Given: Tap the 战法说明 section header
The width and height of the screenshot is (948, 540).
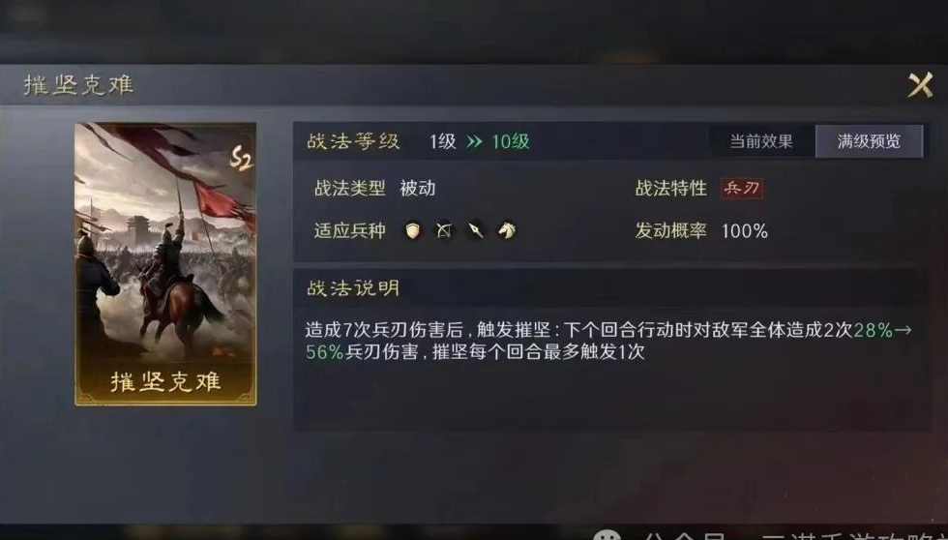Looking at the screenshot, I should pyautogui.click(x=353, y=288).
